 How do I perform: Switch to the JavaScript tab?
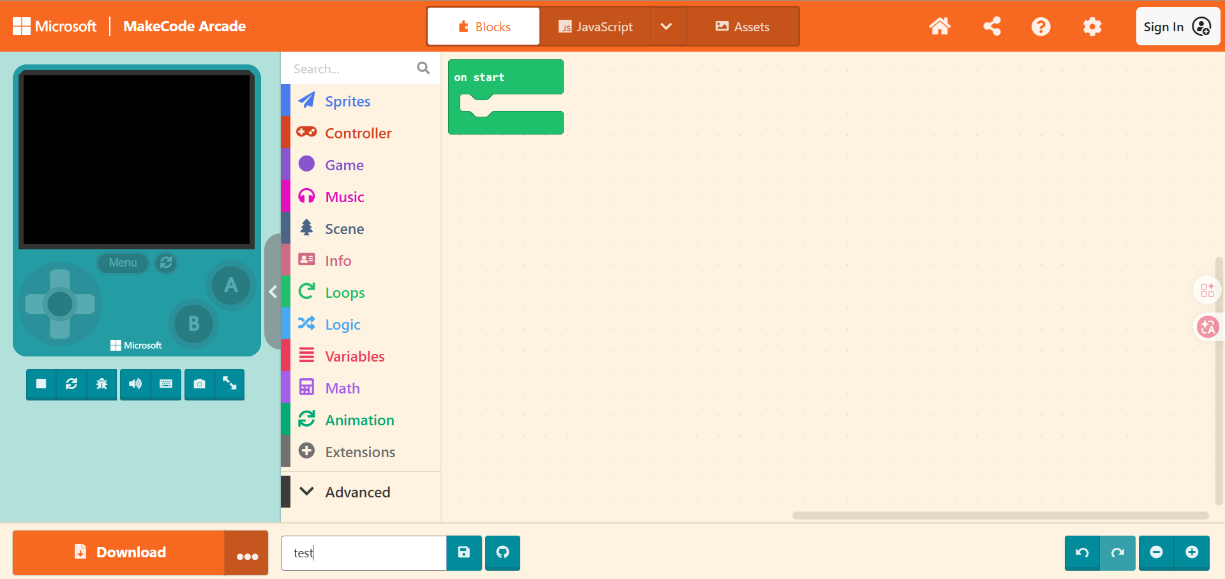[x=596, y=27]
